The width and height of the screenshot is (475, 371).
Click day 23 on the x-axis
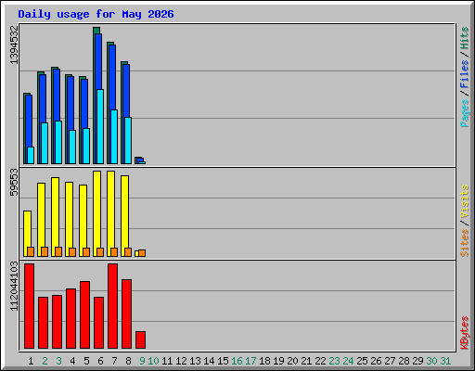tap(334, 361)
